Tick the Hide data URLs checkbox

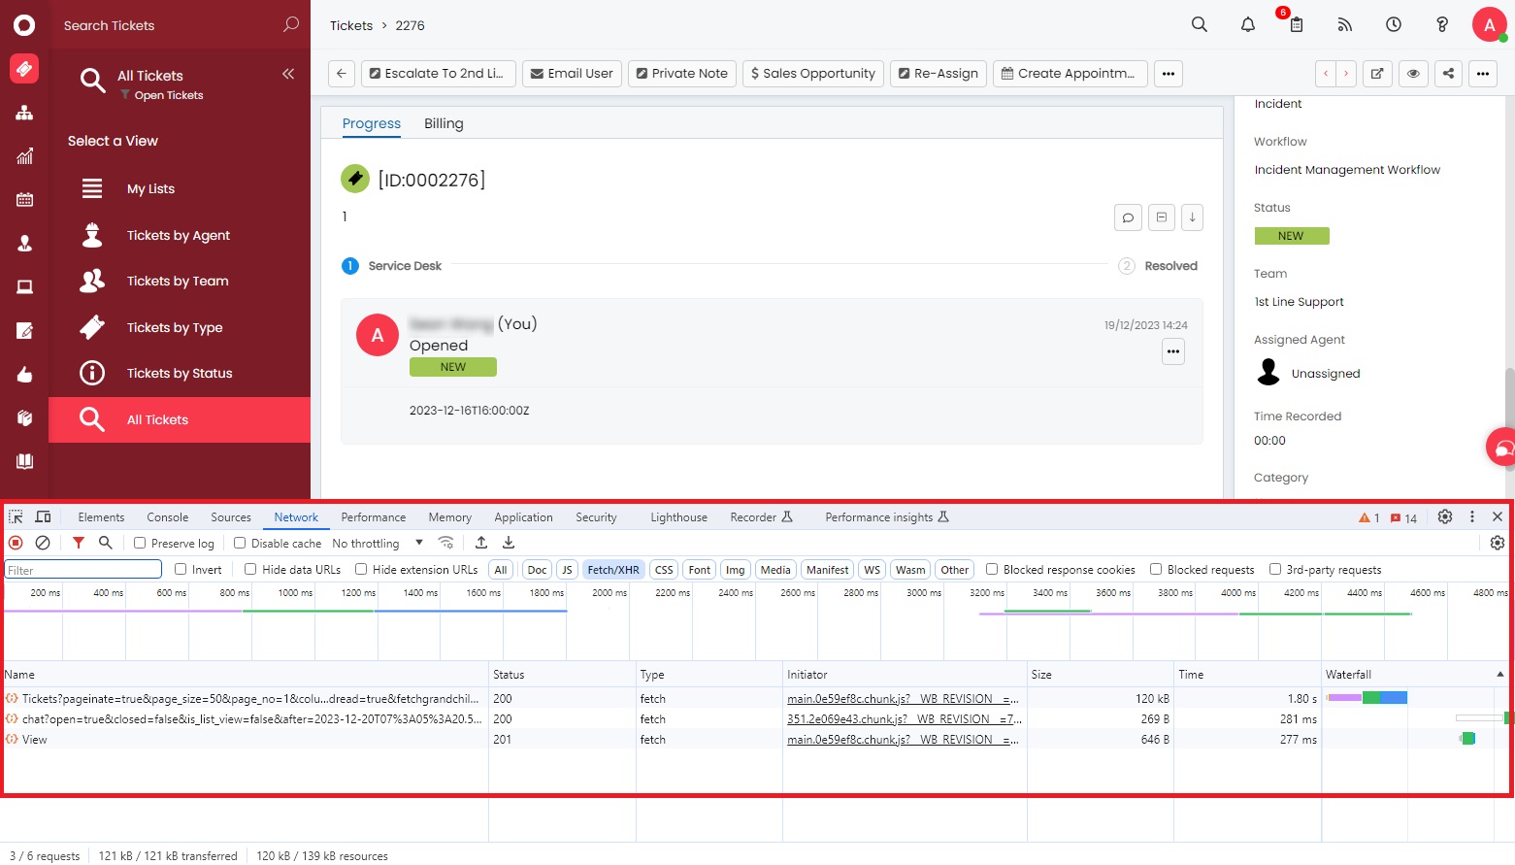pos(250,570)
